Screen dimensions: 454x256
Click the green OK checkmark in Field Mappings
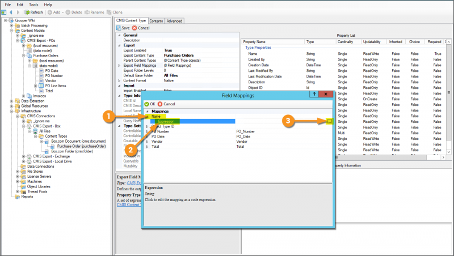click(x=146, y=104)
